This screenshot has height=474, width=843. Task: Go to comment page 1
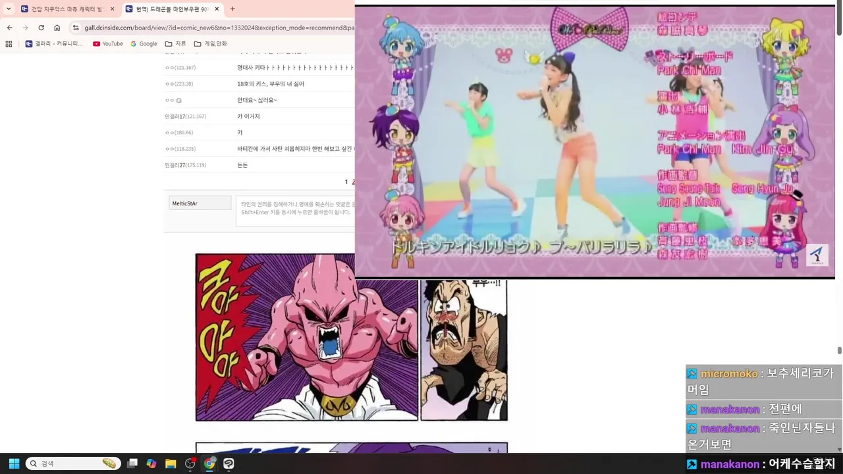tap(346, 182)
